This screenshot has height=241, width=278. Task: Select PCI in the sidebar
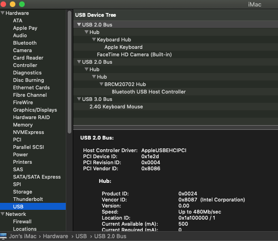(x=17, y=140)
